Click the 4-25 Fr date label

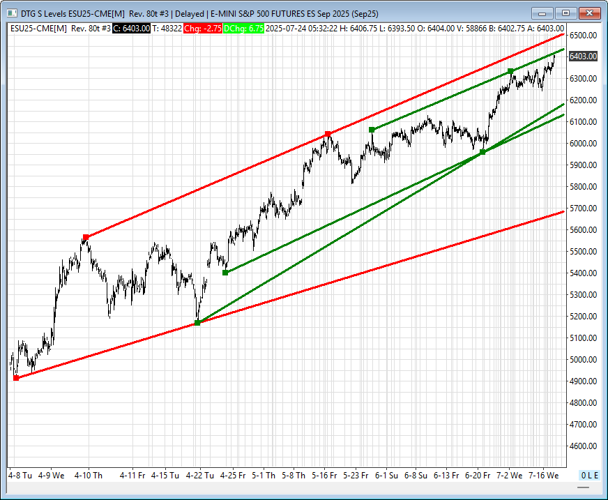tap(233, 476)
